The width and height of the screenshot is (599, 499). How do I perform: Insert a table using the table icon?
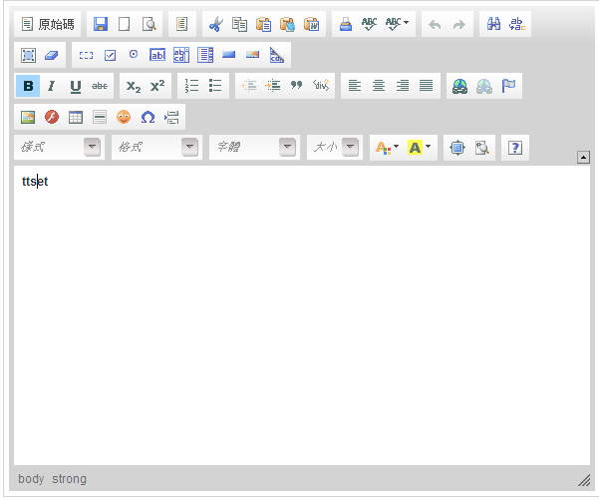point(76,117)
